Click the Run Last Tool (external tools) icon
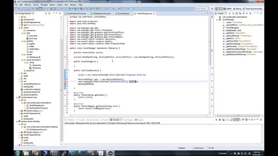The height and width of the screenshot is (156, 278). tap(81, 9)
